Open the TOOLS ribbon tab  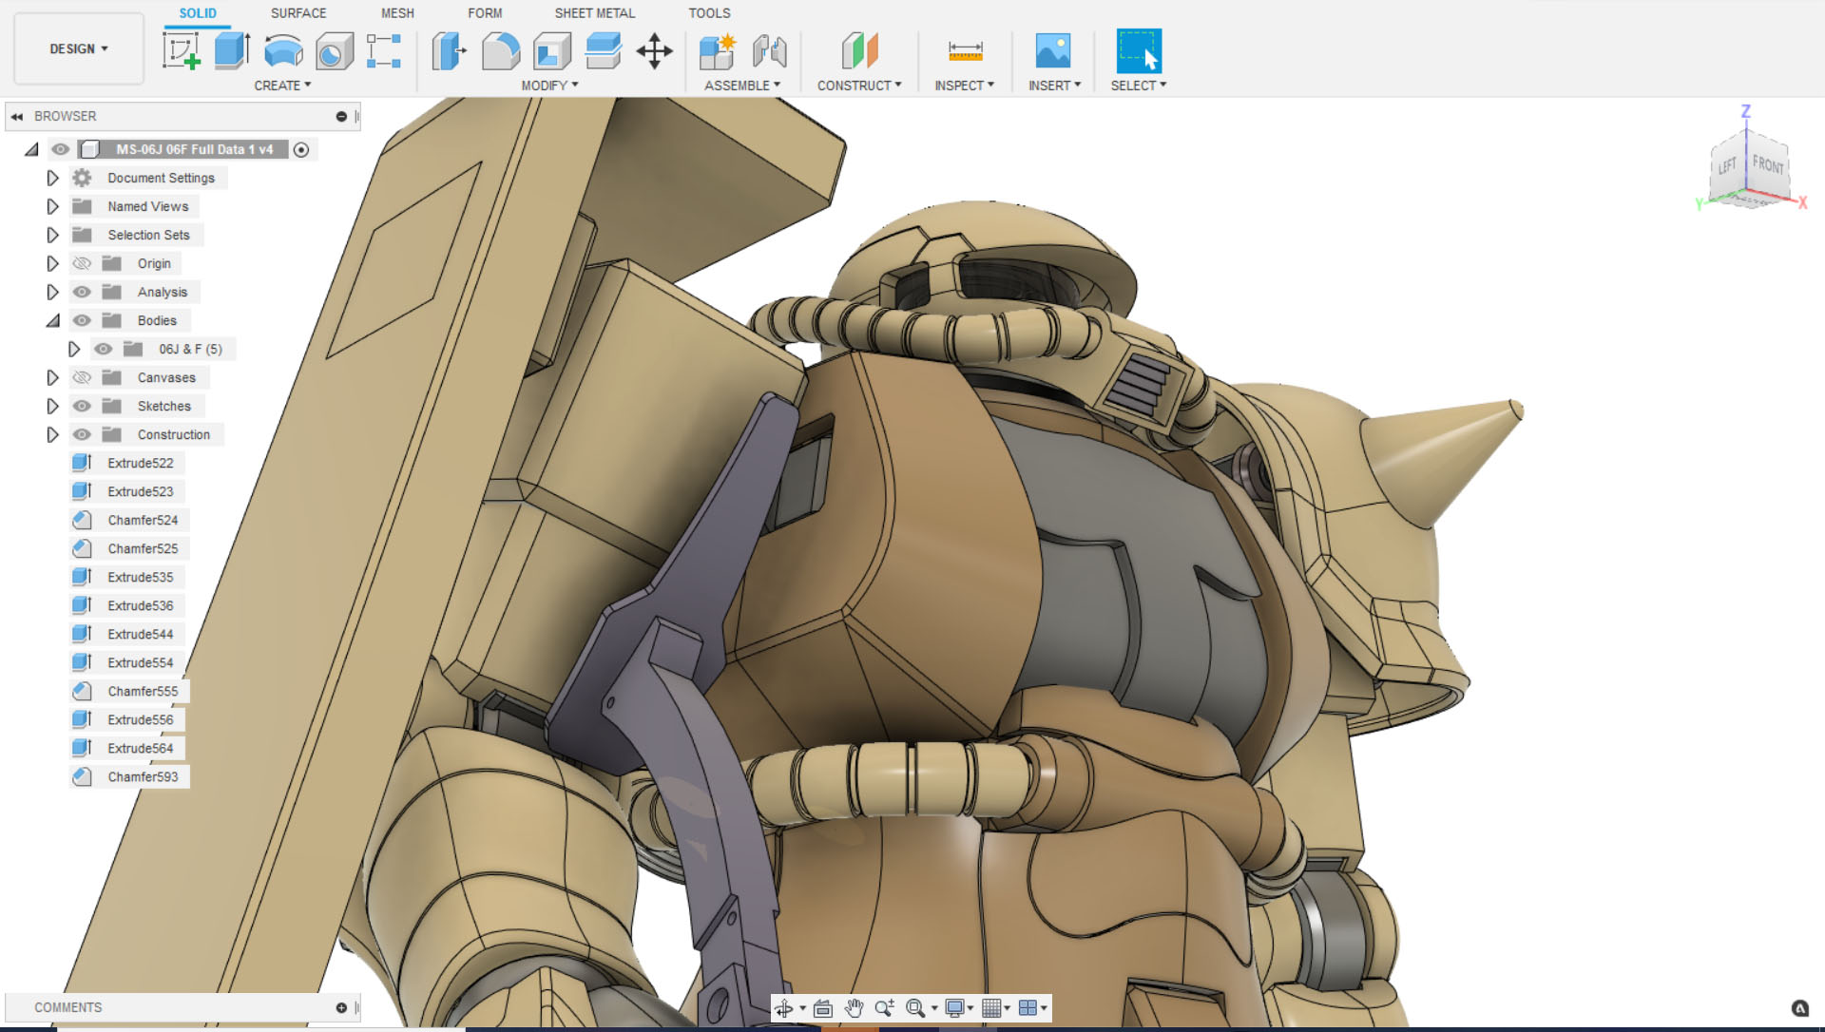709,12
